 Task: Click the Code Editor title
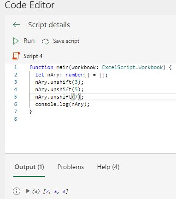pyautogui.click(x=29, y=5)
